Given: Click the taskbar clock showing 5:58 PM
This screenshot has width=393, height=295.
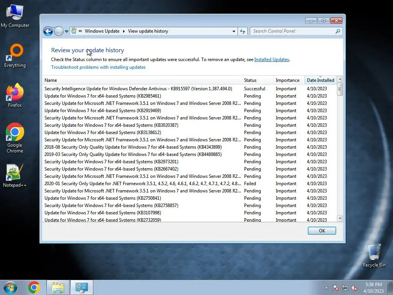Looking at the screenshot, I should pyautogui.click(x=373, y=288).
